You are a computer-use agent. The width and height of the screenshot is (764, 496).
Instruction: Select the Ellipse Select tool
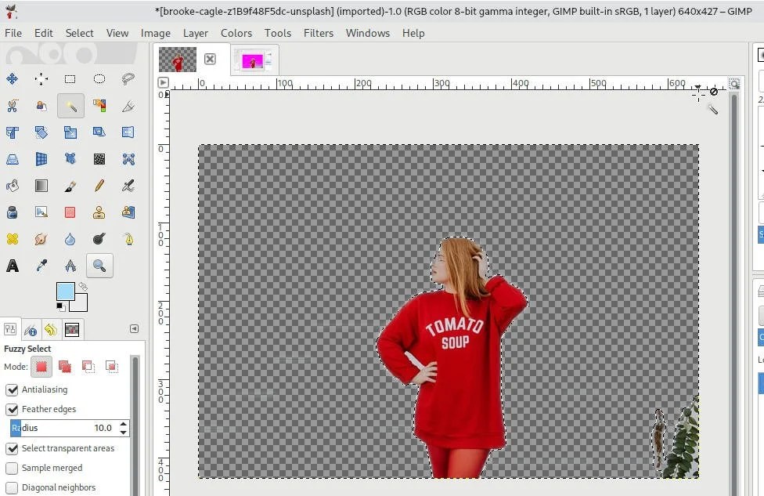99,79
